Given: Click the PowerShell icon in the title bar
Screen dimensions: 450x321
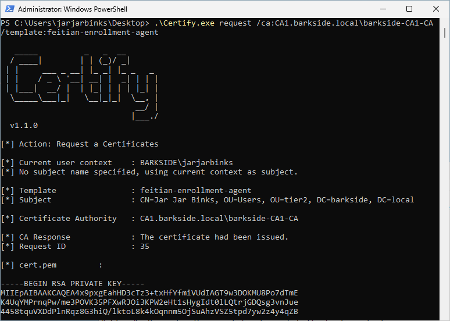Looking at the screenshot, I should point(9,9).
